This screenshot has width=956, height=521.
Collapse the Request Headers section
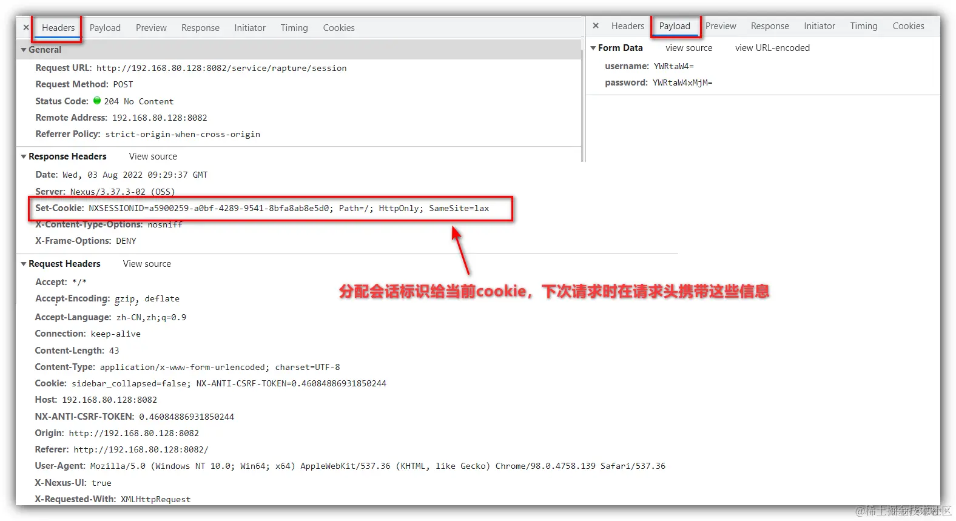[x=24, y=264]
